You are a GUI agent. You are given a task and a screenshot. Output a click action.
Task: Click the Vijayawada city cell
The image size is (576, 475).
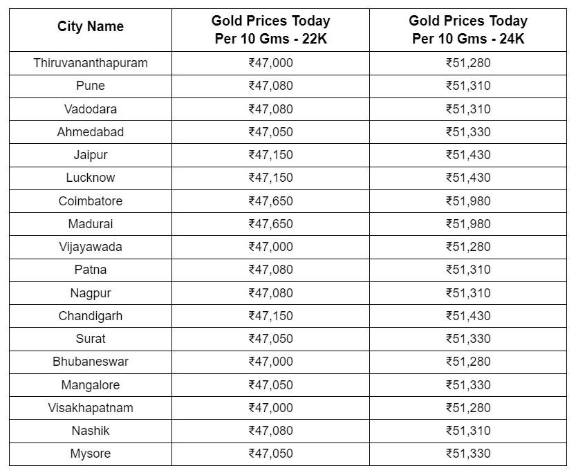click(x=91, y=247)
